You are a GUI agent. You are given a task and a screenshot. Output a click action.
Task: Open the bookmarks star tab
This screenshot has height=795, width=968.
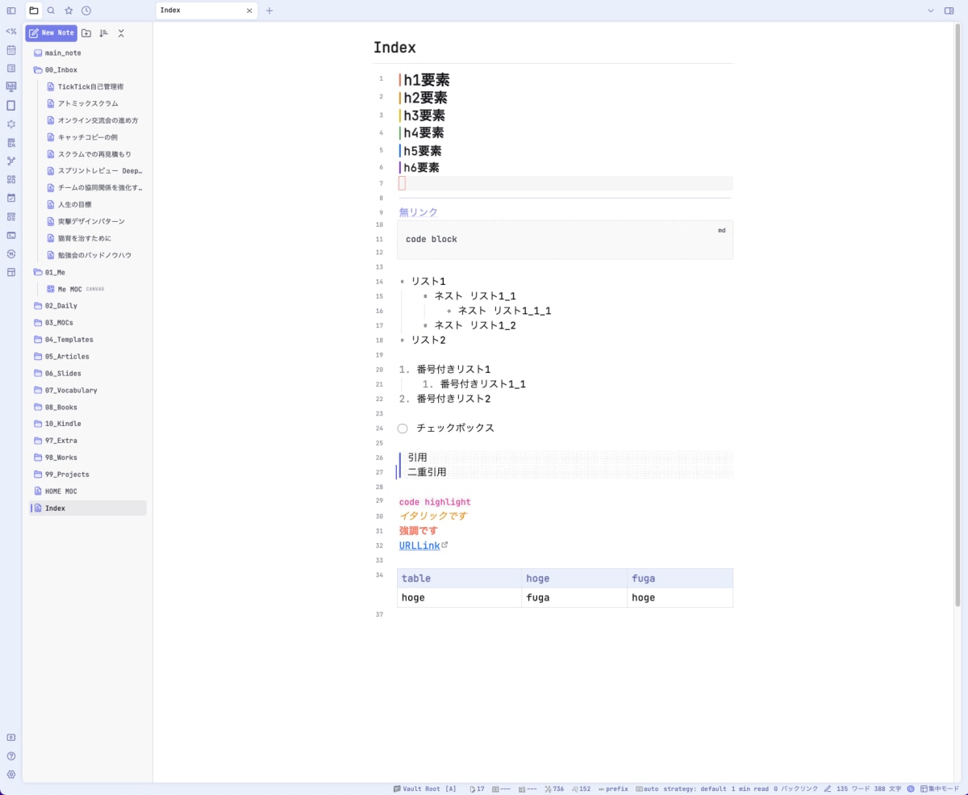69,10
